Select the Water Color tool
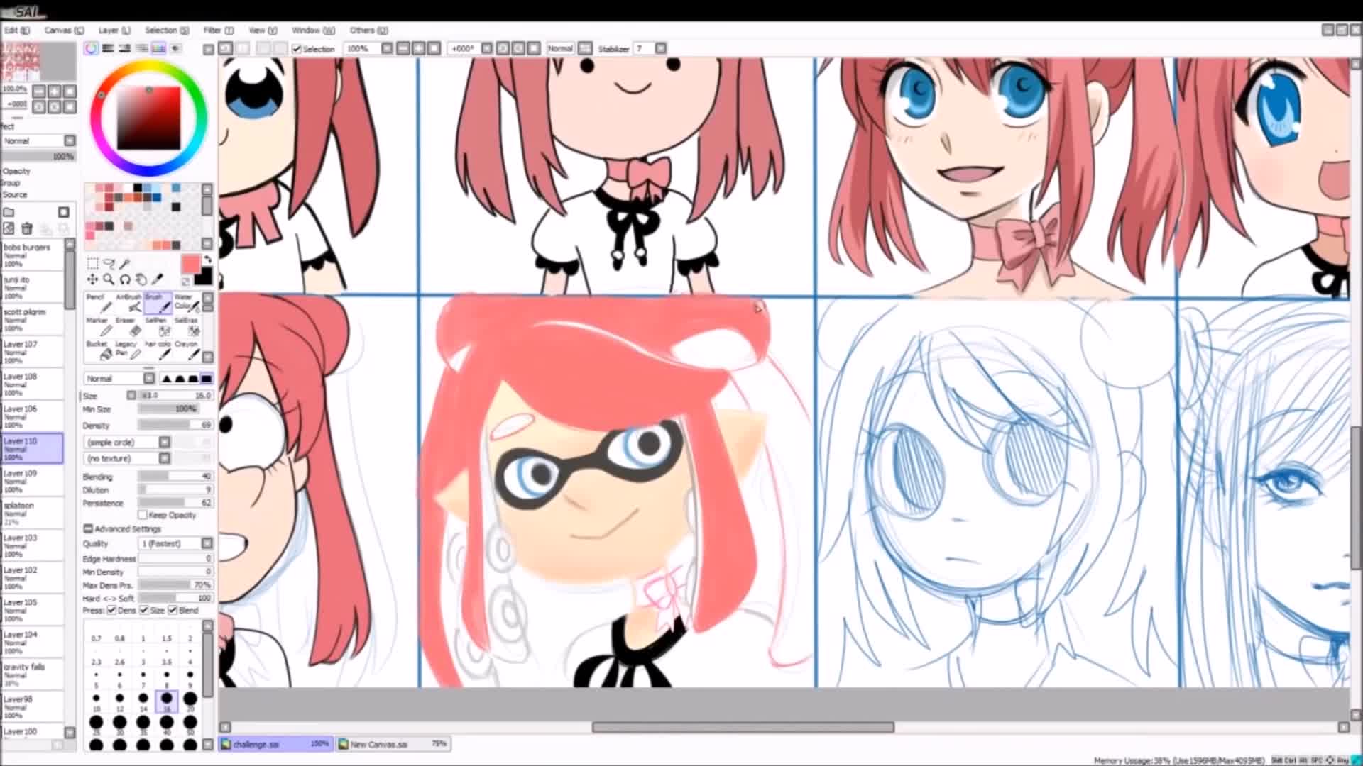1363x766 pixels. tap(187, 304)
